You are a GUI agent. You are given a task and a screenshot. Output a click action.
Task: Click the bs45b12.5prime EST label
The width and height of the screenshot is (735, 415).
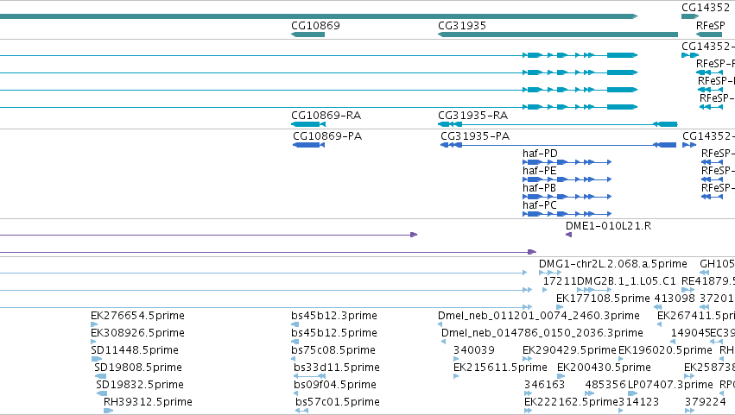(x=333, y=333)
